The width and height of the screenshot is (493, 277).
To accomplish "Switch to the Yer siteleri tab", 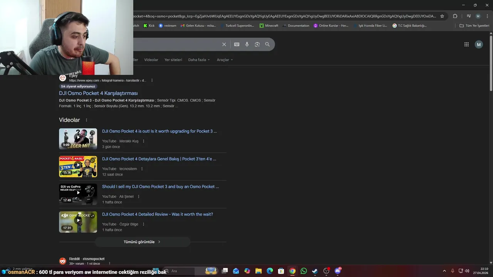I will [173, 60].
